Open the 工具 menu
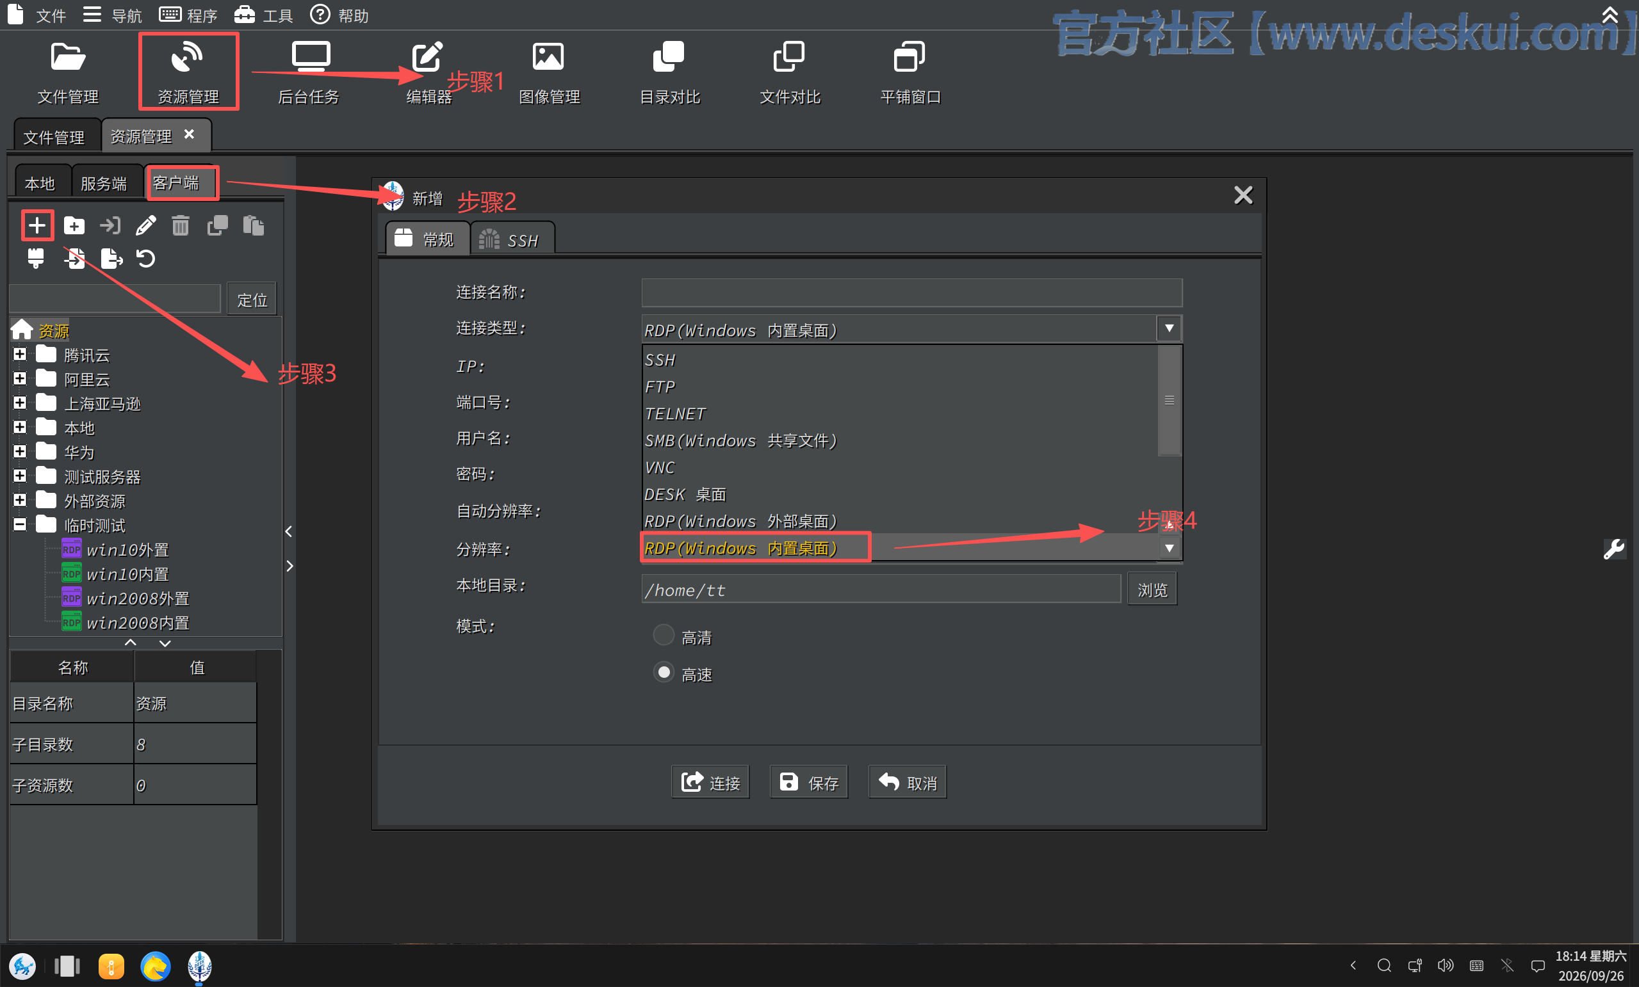Screen dimensions: 1639x987 coord(263,15)
